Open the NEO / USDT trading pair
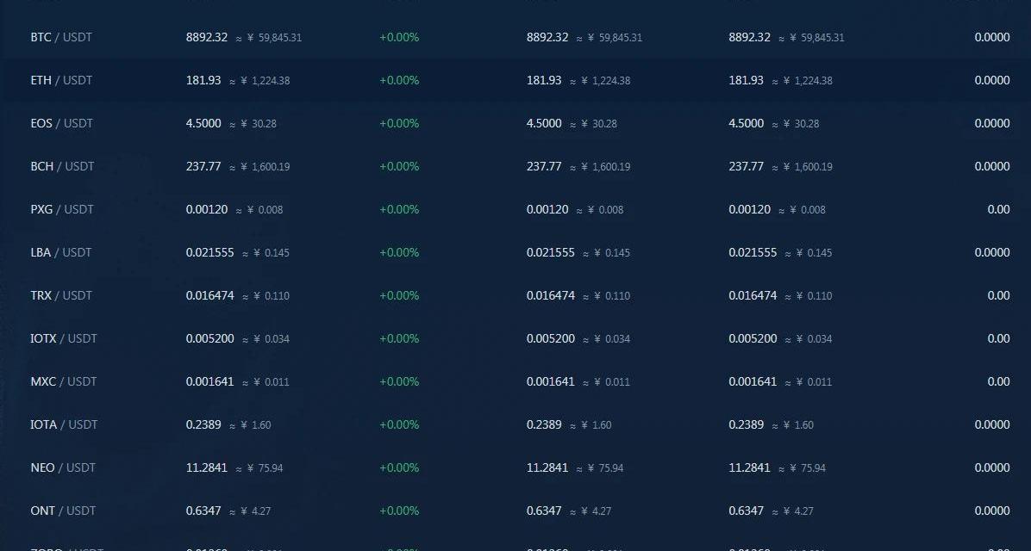The image size is (1031, 551). 63,467
